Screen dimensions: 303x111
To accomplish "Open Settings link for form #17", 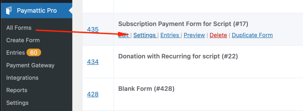I will pos(145,35).
